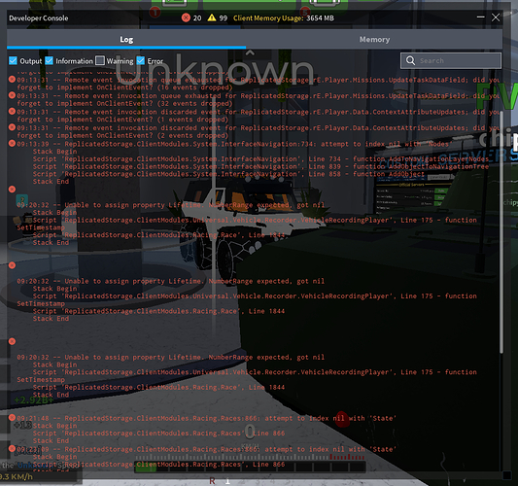This screenshot has width=518, height=486.
Task: Select 'Line 858 - function AddObject' stack line
Action: (228, 174)
